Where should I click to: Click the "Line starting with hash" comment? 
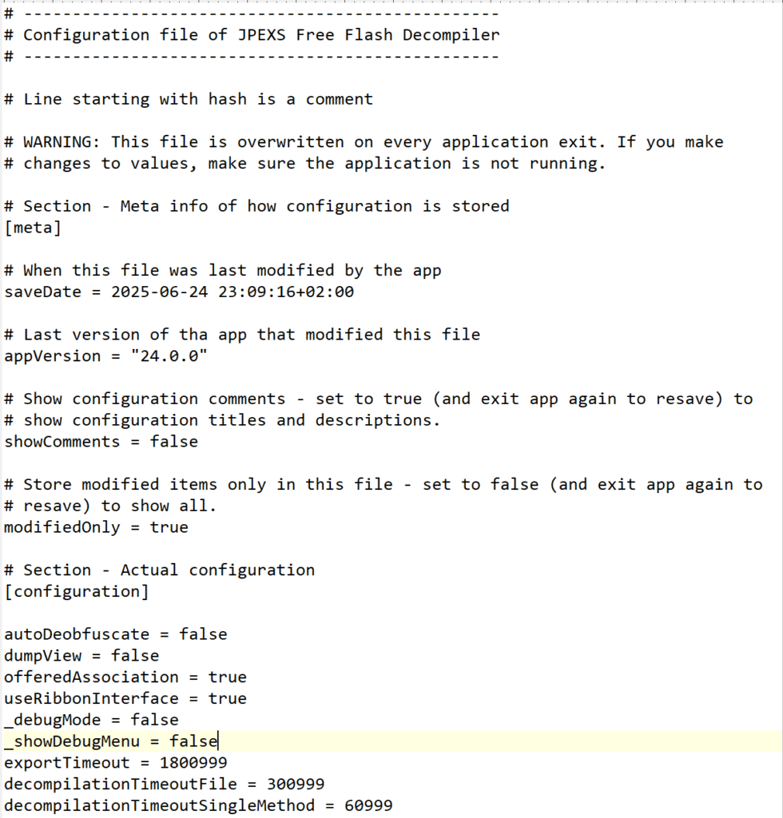point(189,99)
